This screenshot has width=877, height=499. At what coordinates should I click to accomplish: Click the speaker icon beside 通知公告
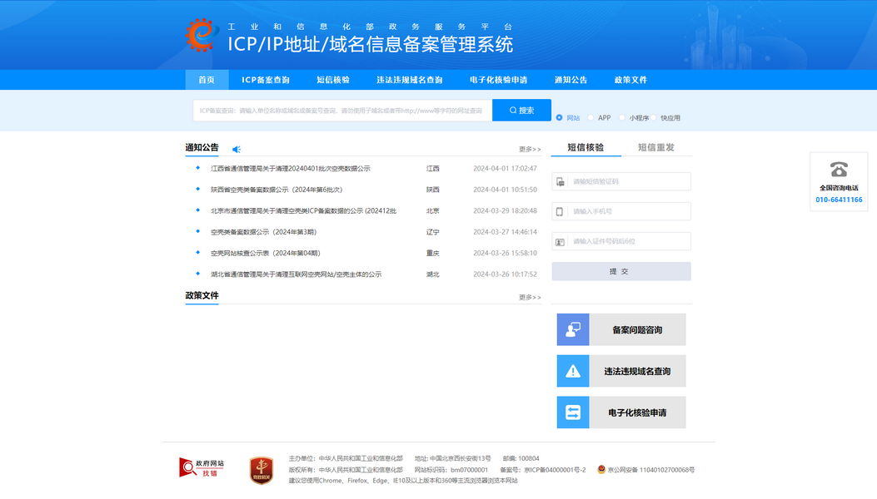(x=237, y=150)
